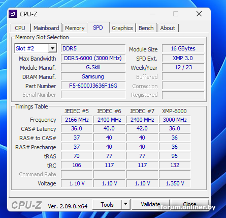Click the XMP-6000 column header
The width and height of the screenshot is (226, 218).
(174, 111)
